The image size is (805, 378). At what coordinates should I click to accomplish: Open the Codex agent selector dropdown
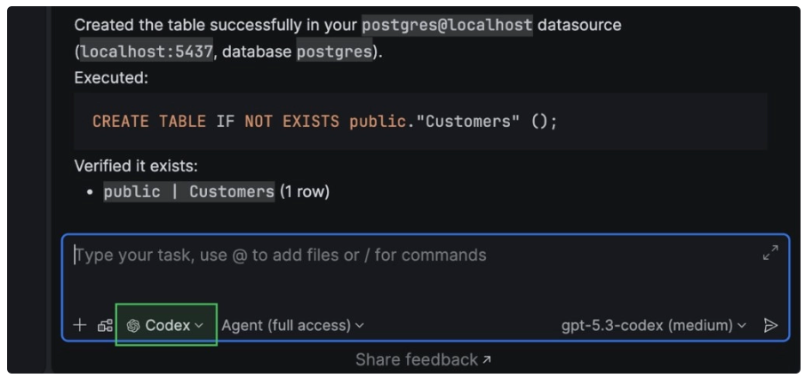(x=166, y=326)
